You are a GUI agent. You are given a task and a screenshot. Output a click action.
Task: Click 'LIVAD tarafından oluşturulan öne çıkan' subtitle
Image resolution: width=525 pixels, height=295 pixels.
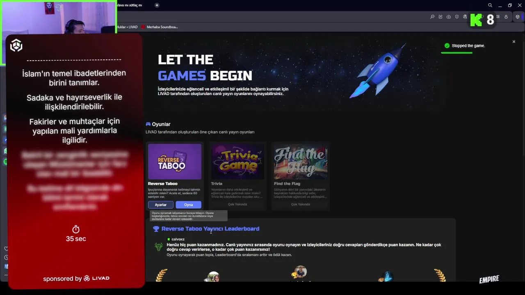(200, 132)
